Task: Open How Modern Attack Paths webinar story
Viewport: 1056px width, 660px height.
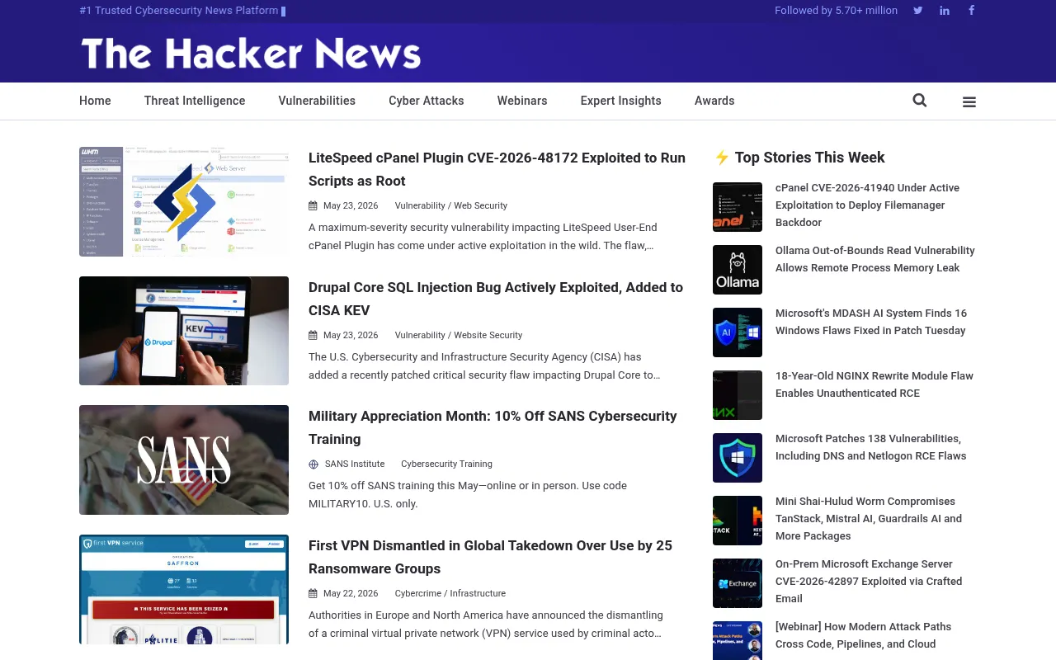Action: pyautogui.click(x=864, y=635)
